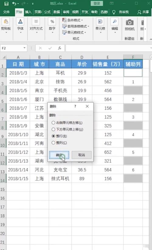Switch to the 视图 (View) tab
The image size is (152, 250).
click(75, 12)
